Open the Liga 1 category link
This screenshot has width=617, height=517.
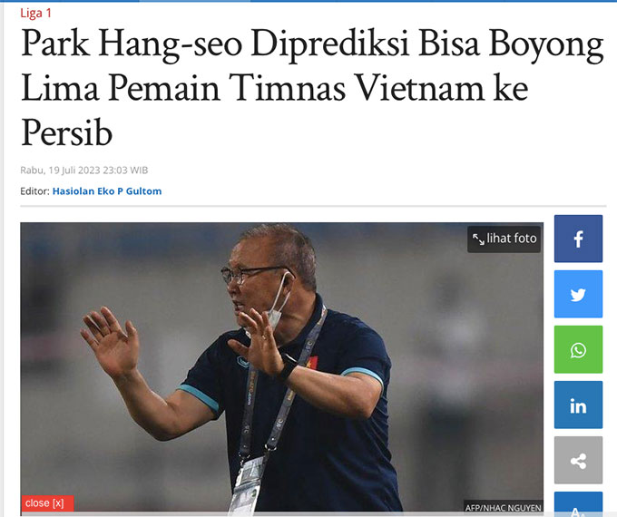coord(35,14)
